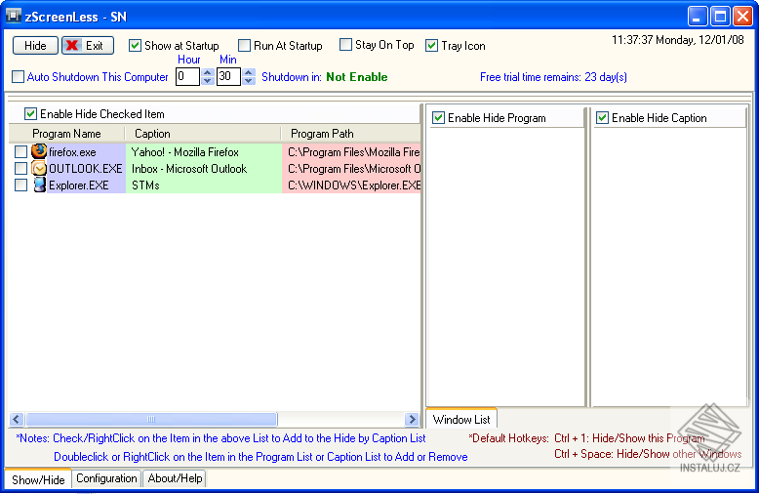Increase the Hour value with up arrow
Viewport: 759px width, 494px height.
click(x=208, y=72)
